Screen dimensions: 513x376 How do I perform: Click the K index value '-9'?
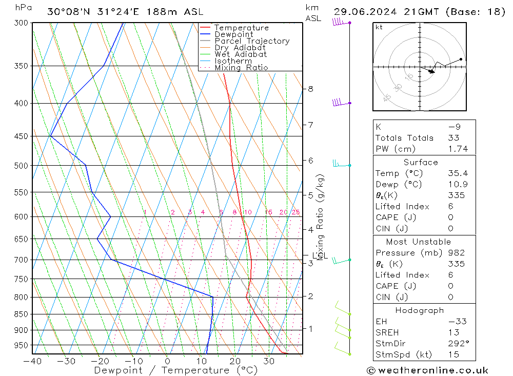455,127
